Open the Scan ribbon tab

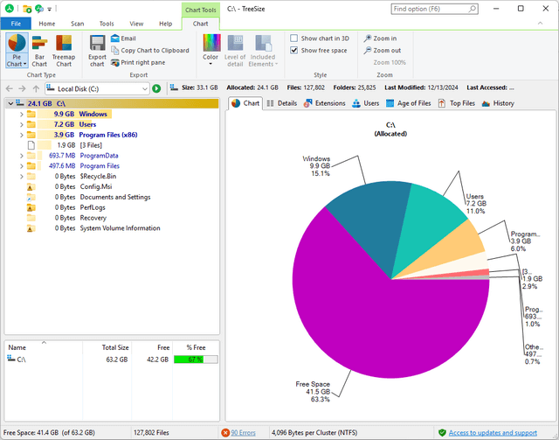(78, 24)
